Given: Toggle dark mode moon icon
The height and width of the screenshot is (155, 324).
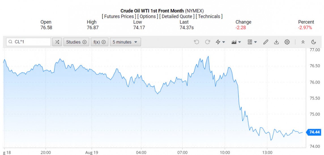Looking at the screenshot, I should (314, 42).
